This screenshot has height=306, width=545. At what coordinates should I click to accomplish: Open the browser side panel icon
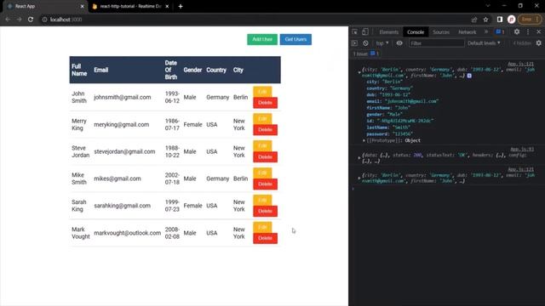pyautogui.click(x=500, y=20)
